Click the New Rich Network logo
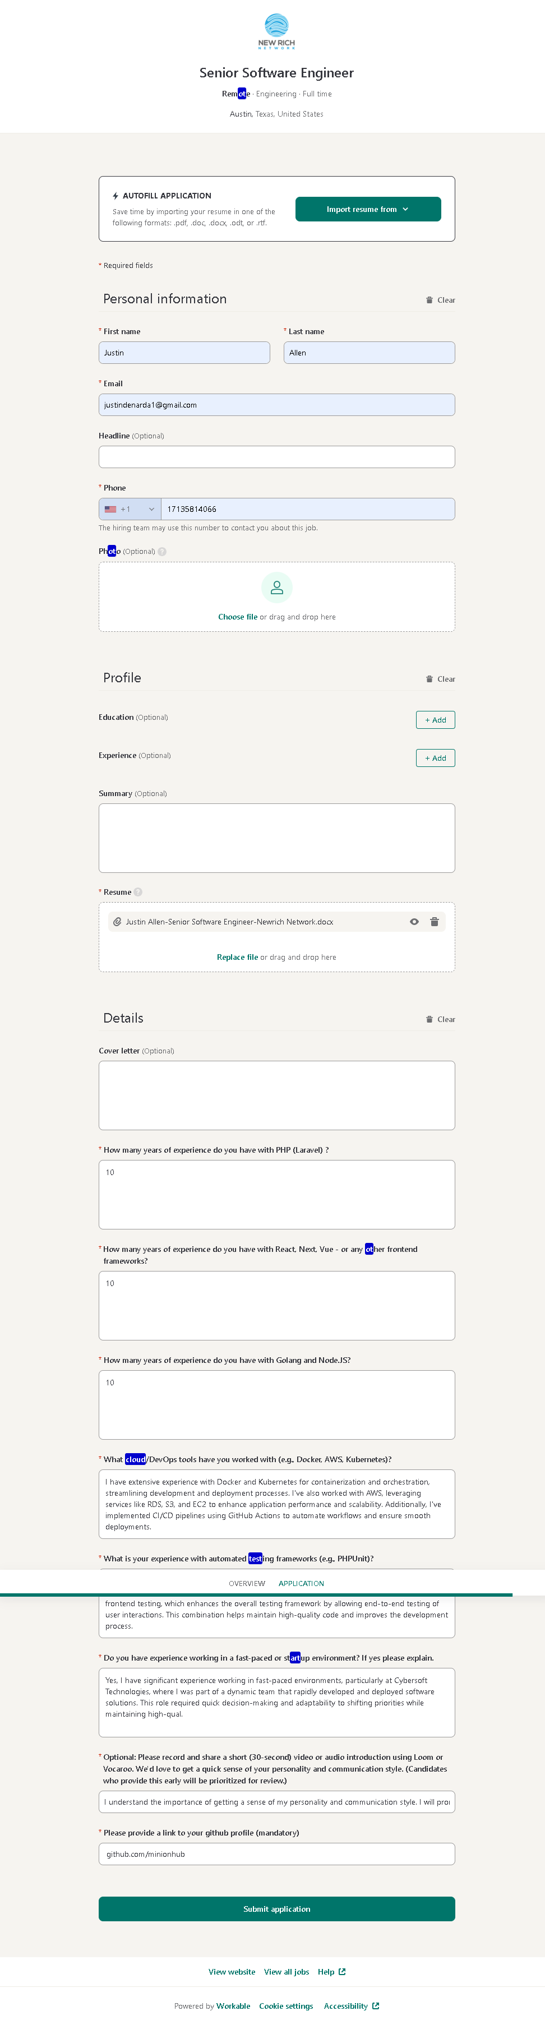The image size is (545, 2025). click(276, 31)
